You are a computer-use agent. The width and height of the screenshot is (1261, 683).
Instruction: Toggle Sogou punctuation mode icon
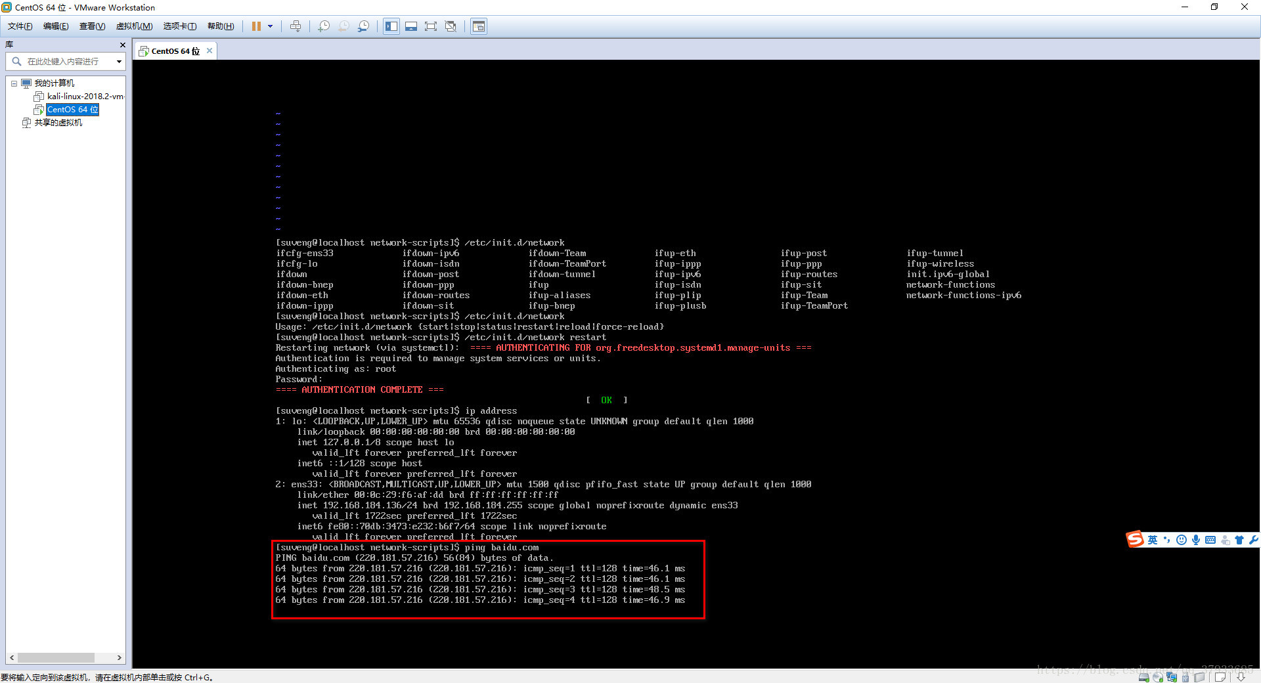coord(1167,540)
